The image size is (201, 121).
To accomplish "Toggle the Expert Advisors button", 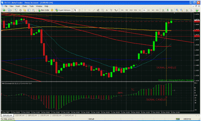I will 63,10.
